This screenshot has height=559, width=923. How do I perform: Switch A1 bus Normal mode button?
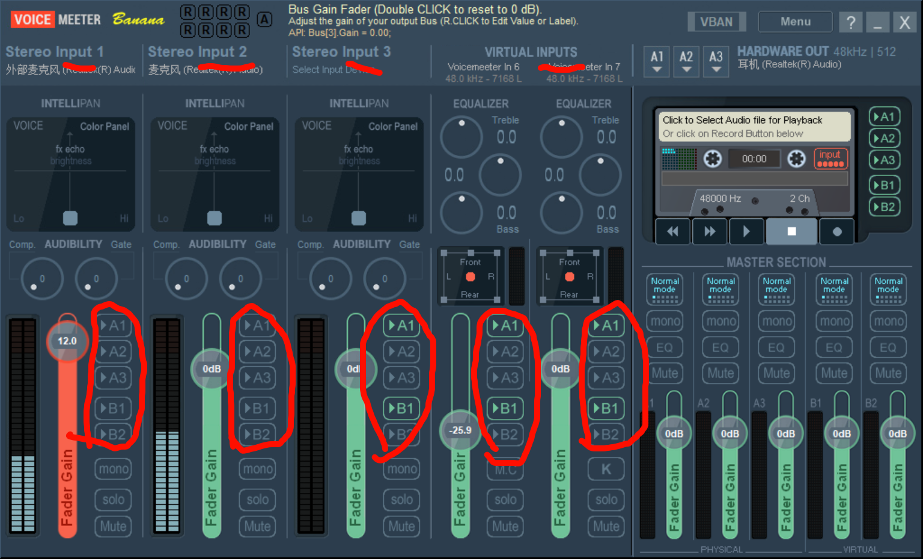(x=665, y=289)
